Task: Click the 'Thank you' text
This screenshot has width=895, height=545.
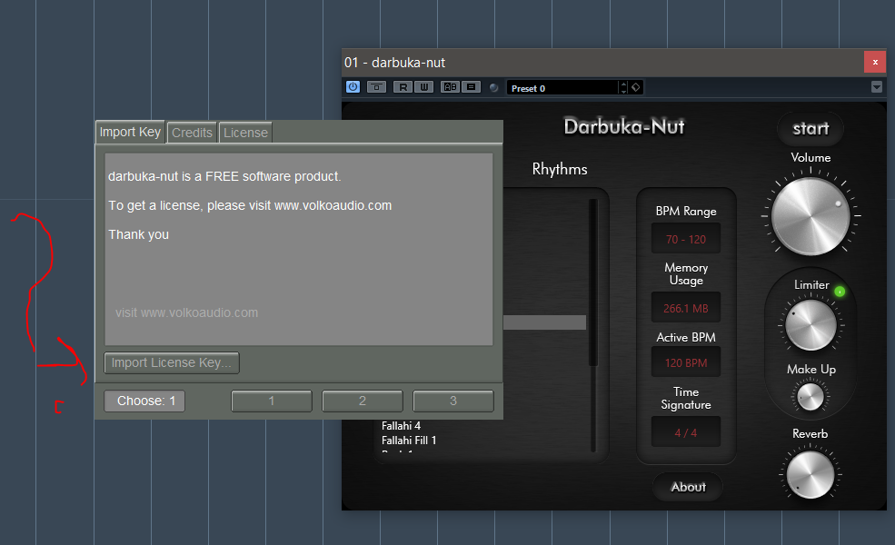Action: pyautogui.click(x=139, y=234)
